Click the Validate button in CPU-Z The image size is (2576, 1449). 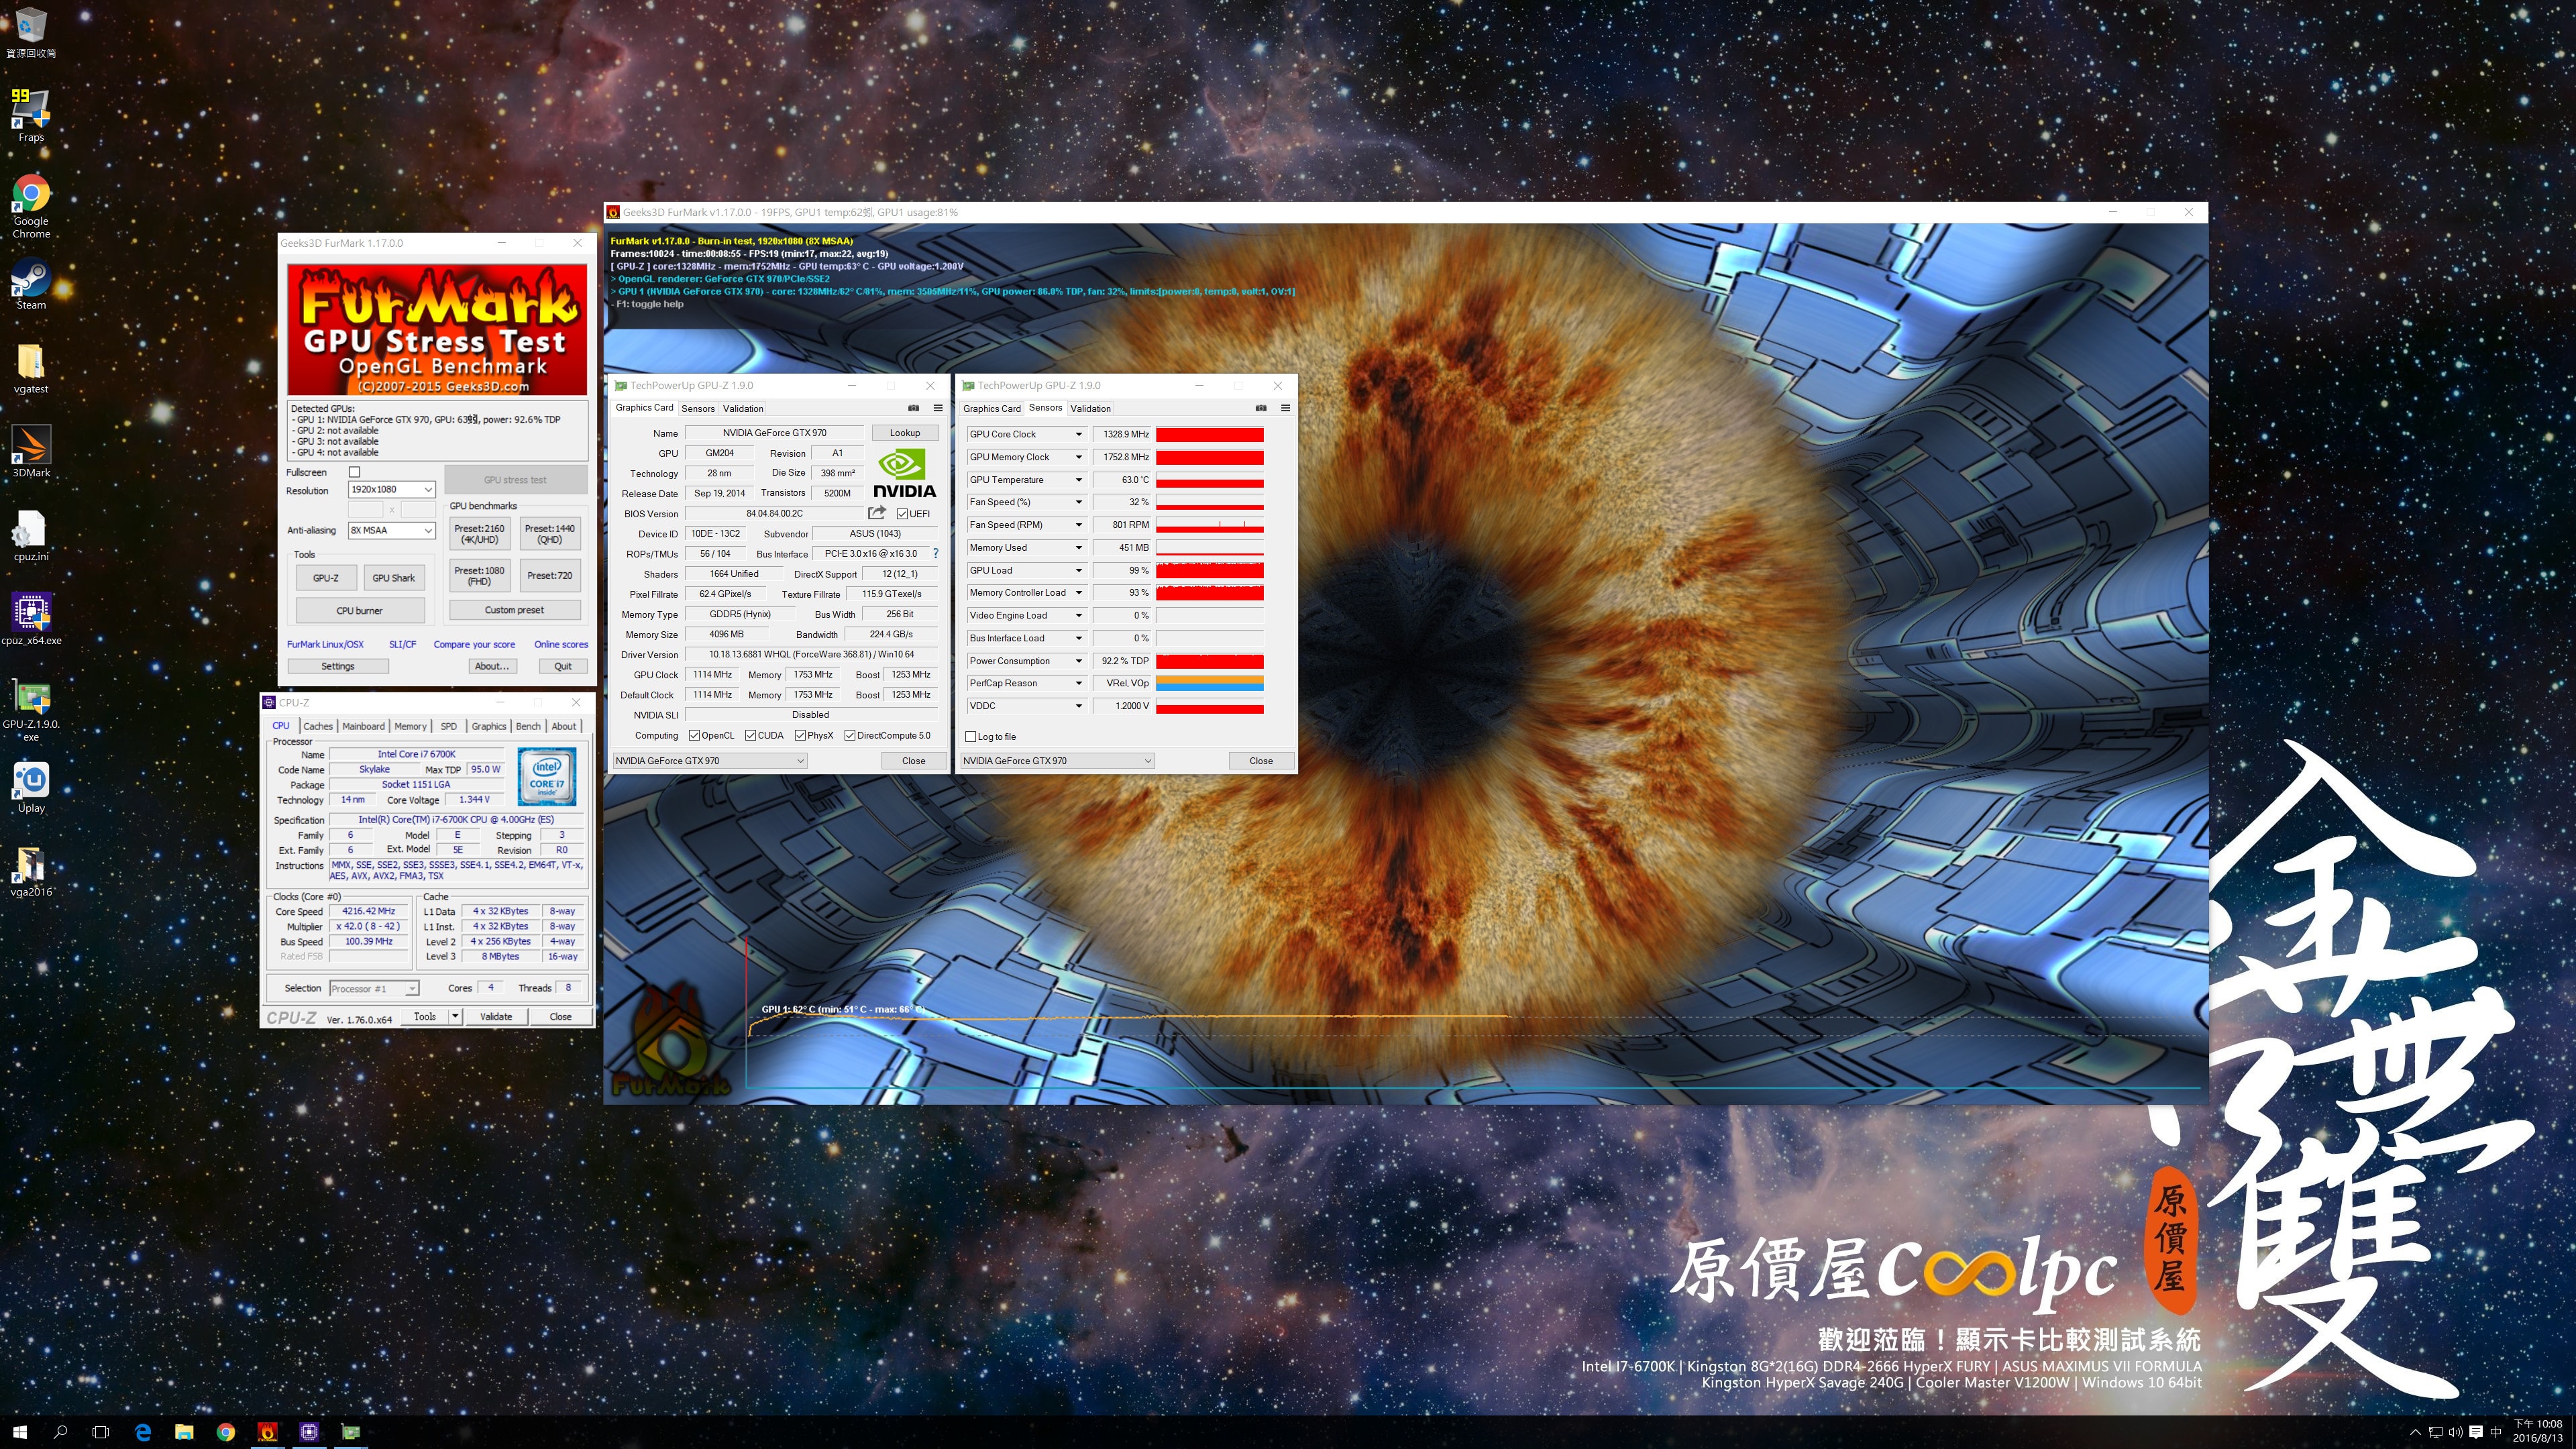coord(496,1017)
